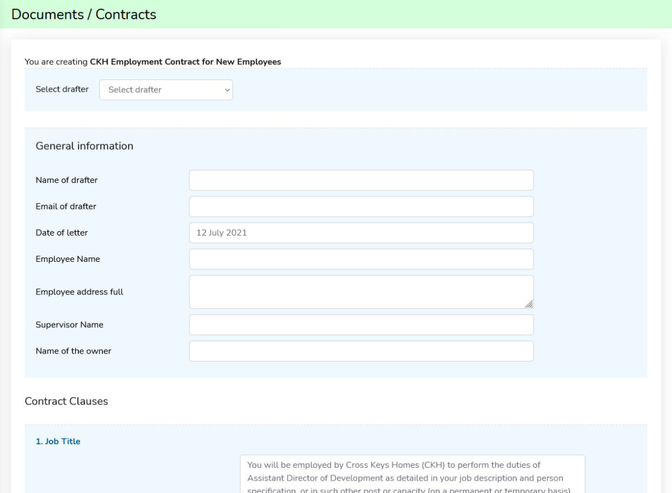Click the Employee Name label text
The width and height of the screenshot is (672, 493).
coord(68,259)
